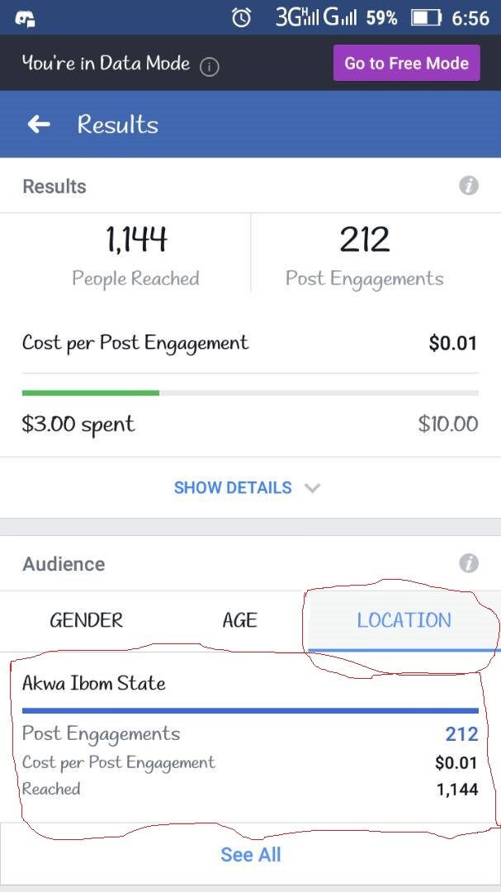
Task: Tap the 3G signal strength icon
Action: tap(297, 17)
